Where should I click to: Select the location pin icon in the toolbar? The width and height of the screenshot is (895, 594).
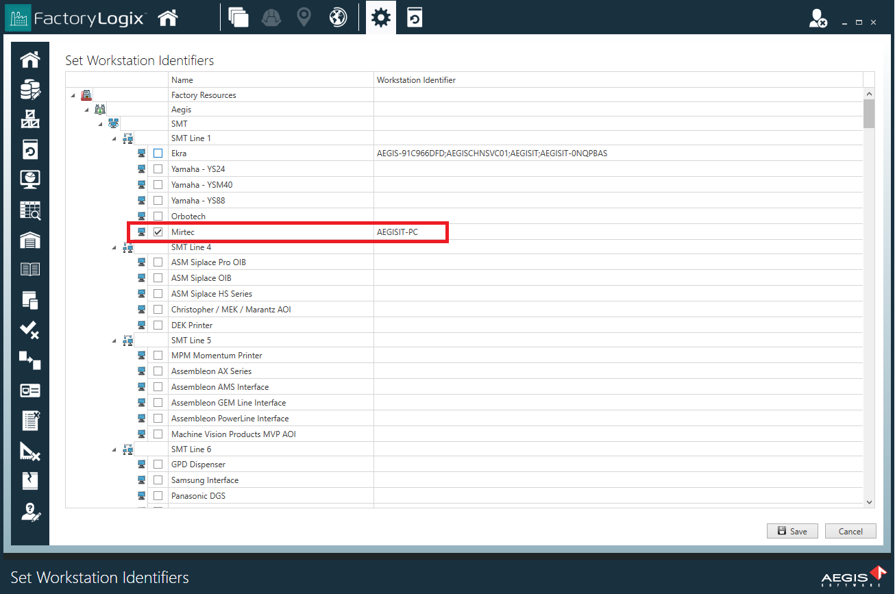(304, 17)
